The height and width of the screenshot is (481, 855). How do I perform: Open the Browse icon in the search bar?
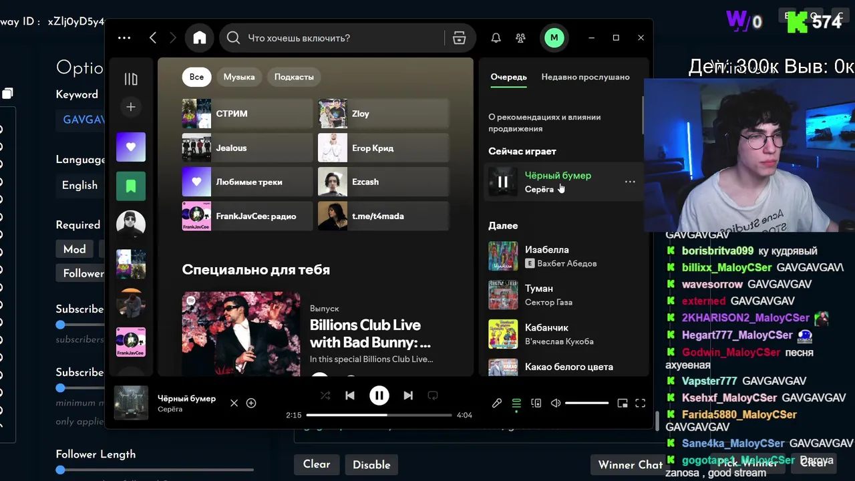[x=459, y=38]
